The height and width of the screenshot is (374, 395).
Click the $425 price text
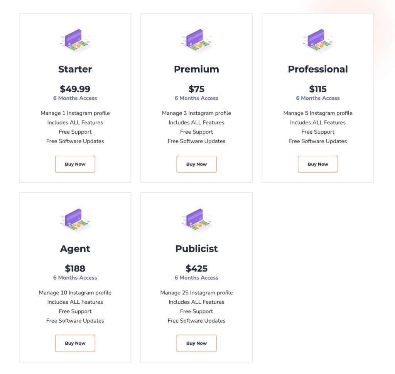[196, 268]
